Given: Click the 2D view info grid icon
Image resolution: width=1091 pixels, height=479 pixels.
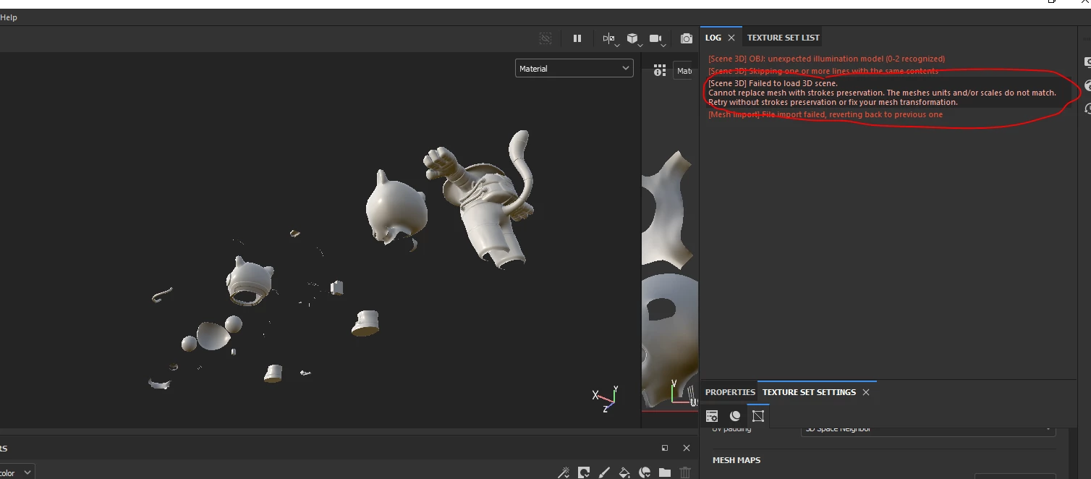Looking at the screenshot, I should [x=660, y=70].
